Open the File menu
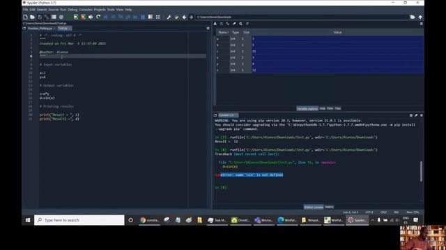The height and width of the screenshot is (250, 446). 25,10
